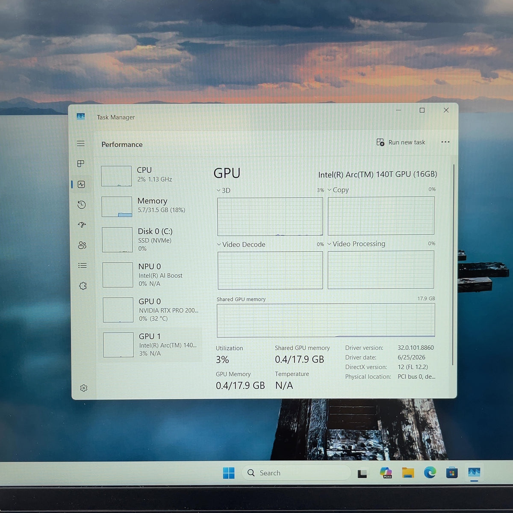The image size is (513, 513).
Task: Maximize the Task Manager window
Action: tap(422, 110)
